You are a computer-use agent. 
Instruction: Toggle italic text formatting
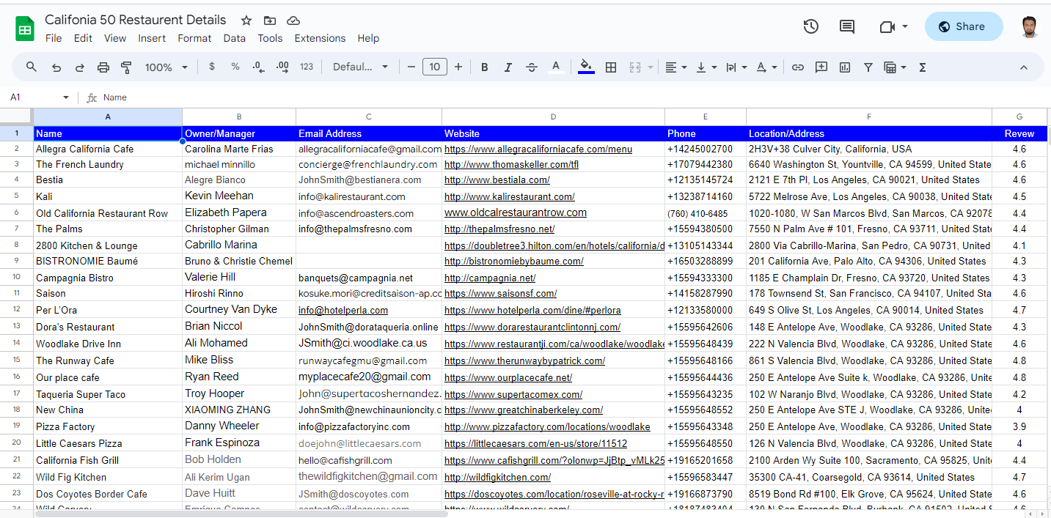pos(508,67)
